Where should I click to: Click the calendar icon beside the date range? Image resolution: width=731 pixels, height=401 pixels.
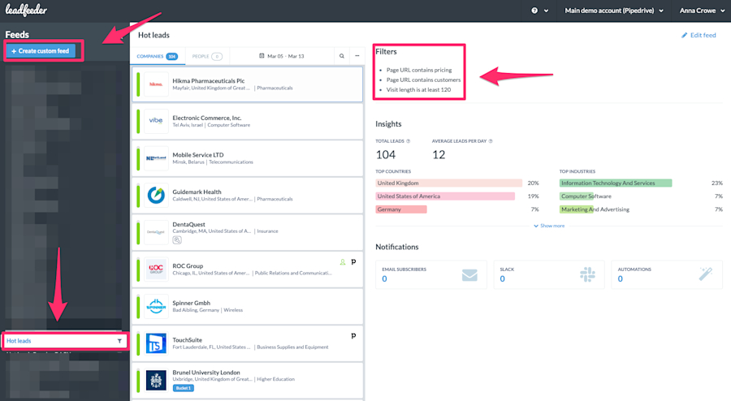coord(262,56)
